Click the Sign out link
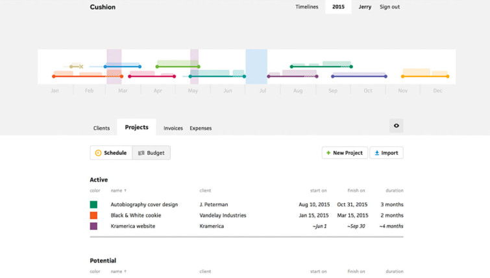The image size is (490, 278). pyautogui.click(x=389, y=7)
